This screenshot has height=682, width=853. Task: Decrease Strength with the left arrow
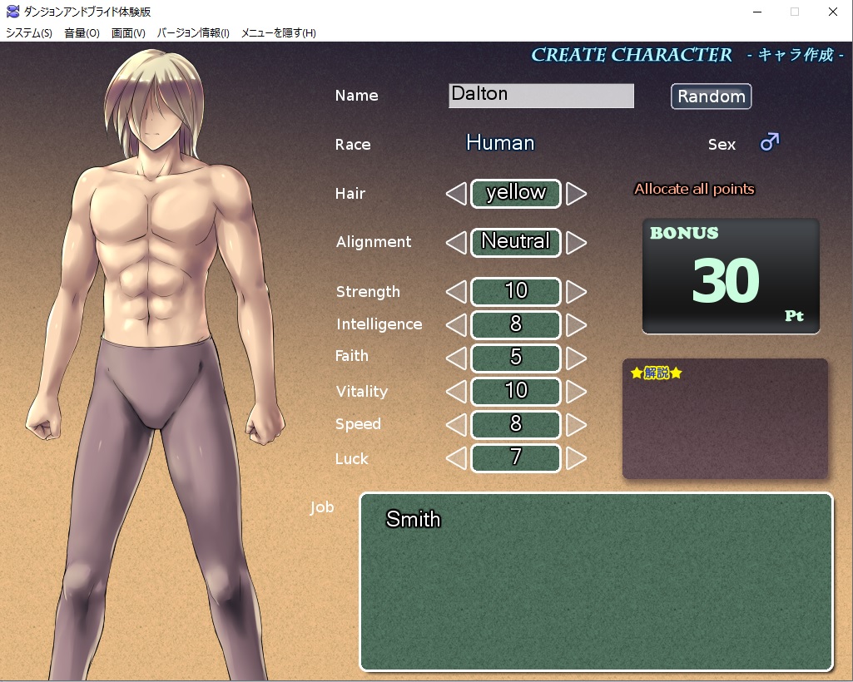pyautogui.click(x=456, y=292)
